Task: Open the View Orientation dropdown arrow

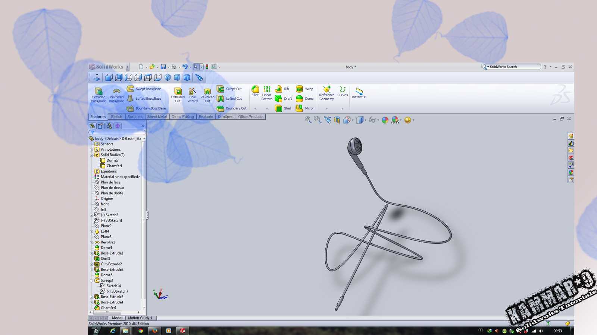Action: (x=353, y=120)
